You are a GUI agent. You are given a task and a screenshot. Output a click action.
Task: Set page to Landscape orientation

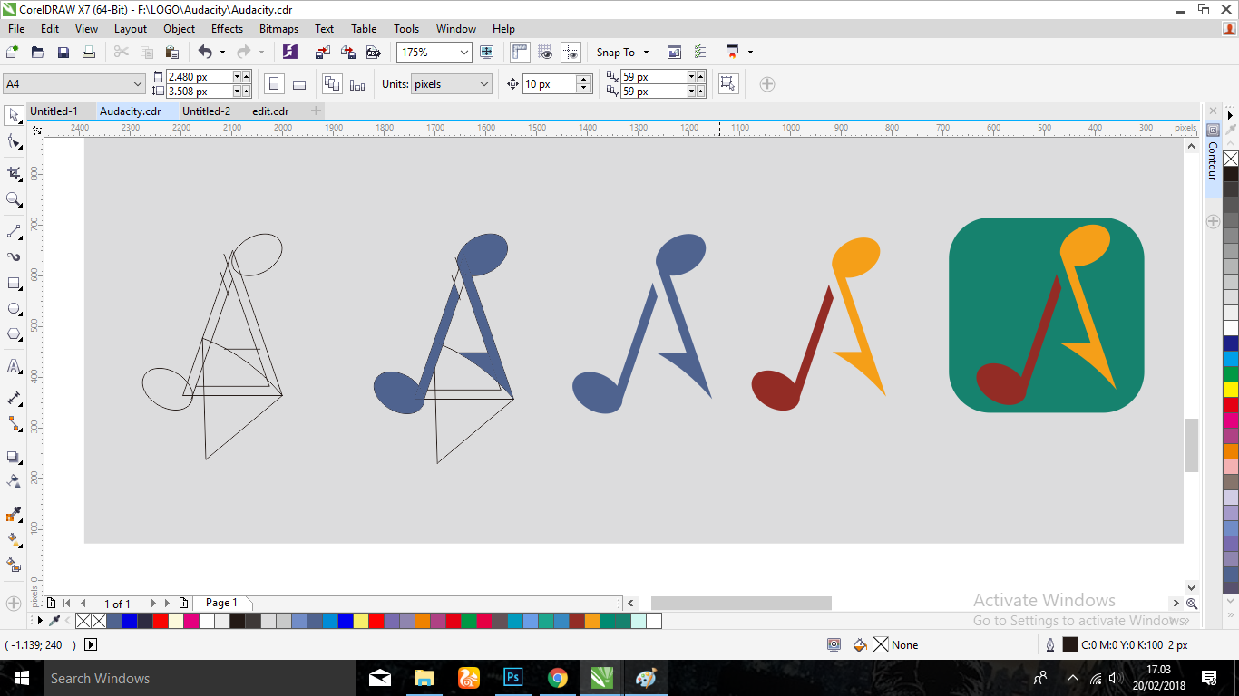click(299, 84)
